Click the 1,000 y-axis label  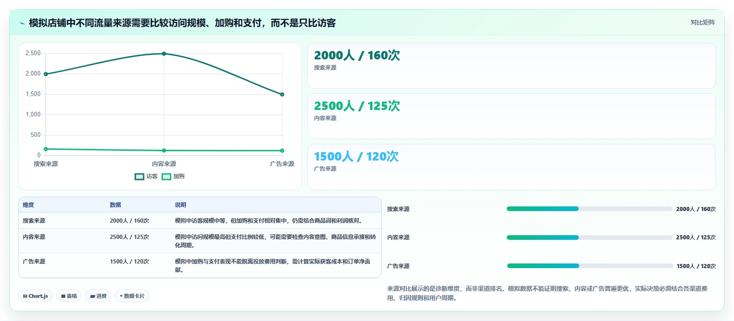click(33, 115)
